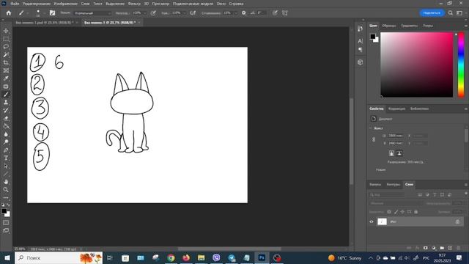This screenshot has height=264, width=469.
Task: Select the Eyedropper tool
Action: pyautogui.click(x=6, y=78)
